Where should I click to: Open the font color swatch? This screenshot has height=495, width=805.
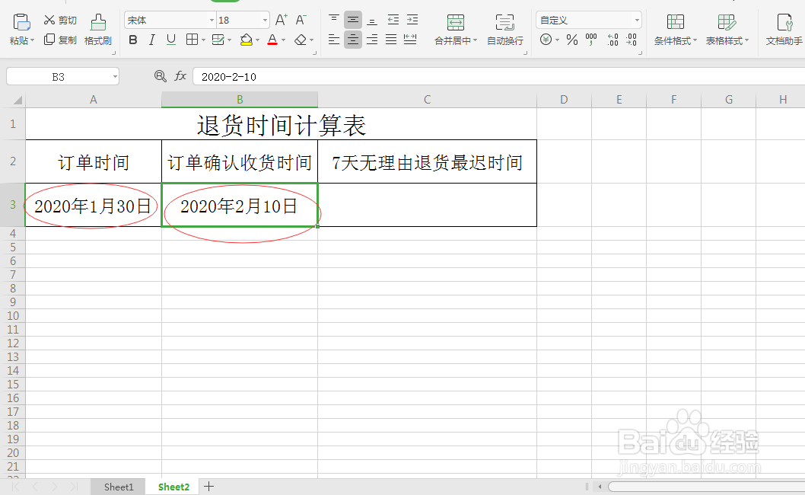(273, 40)
